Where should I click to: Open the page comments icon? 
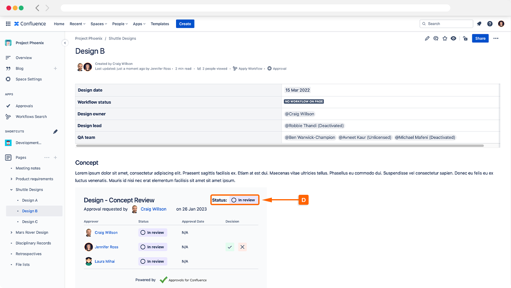point(436,39)
